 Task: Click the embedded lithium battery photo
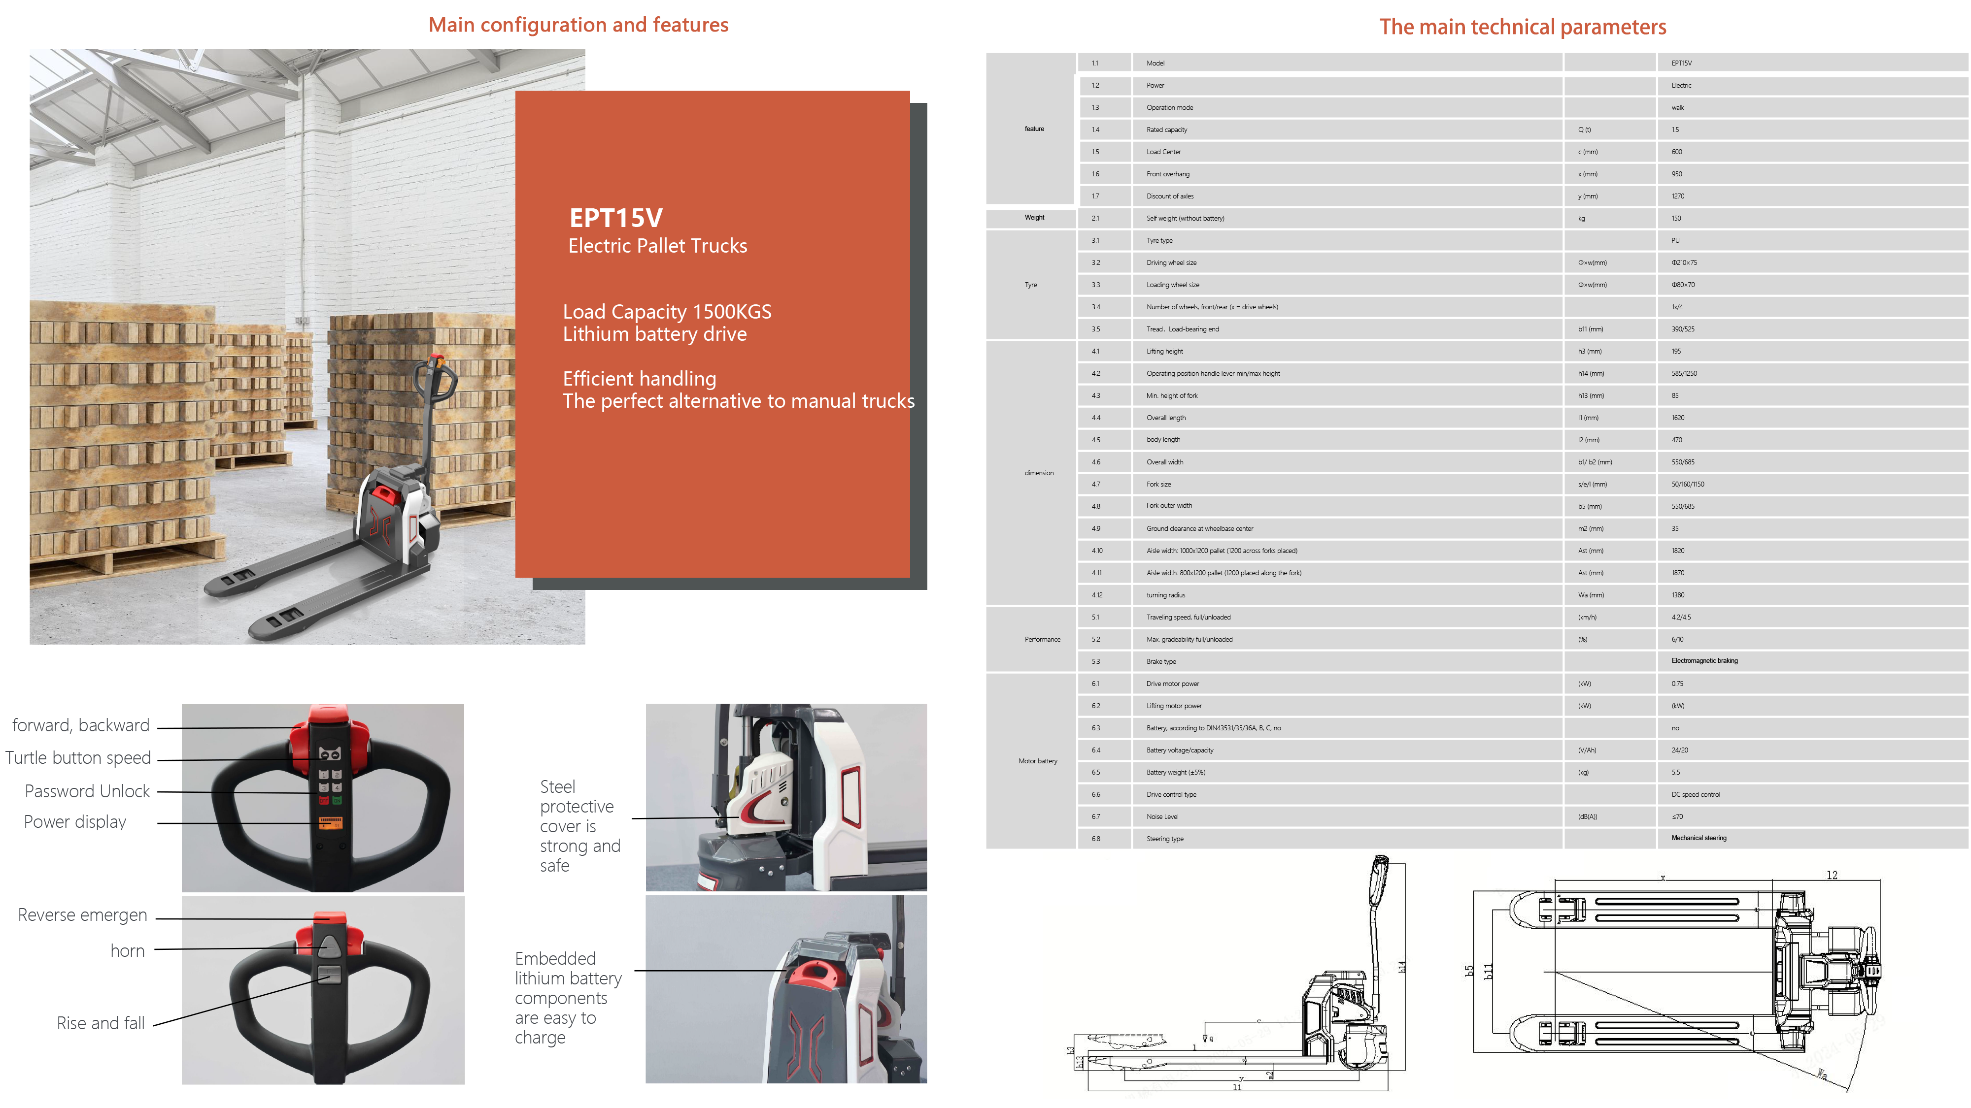pos(786,989)
